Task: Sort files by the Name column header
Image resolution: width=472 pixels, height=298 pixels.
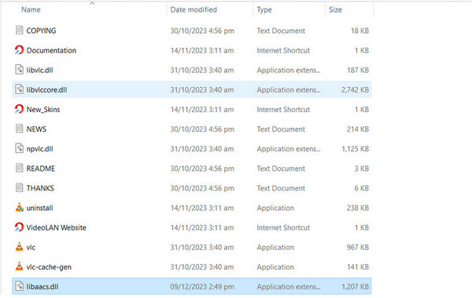Action: point(31,9)
